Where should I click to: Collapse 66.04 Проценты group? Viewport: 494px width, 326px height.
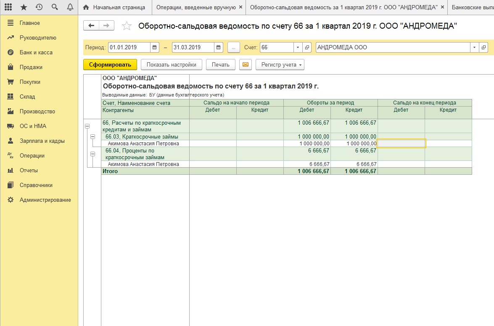[92, 154]
